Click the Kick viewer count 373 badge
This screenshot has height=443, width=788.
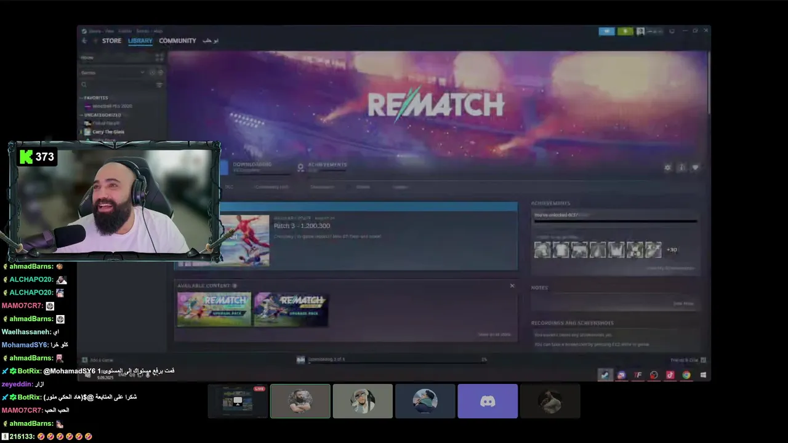click(37, 157)
